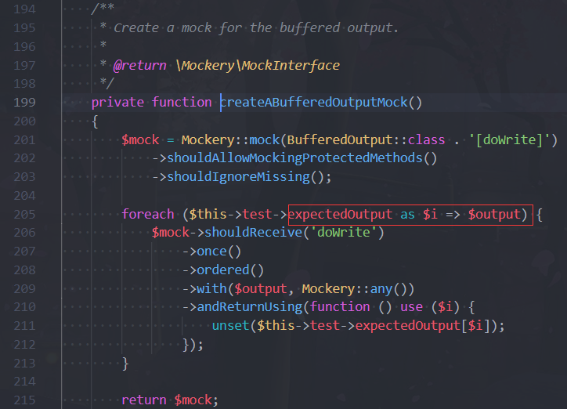Click the comment 'Create a mock for the buffered output.'
The height and width of the screenshot is (409, 567).
pos(256,28)
